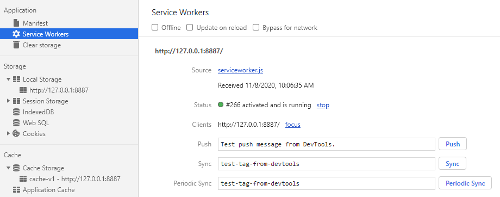The image size is (500, 197).
Task: Click the Service Workers gear icon
Action: point(16,34)
